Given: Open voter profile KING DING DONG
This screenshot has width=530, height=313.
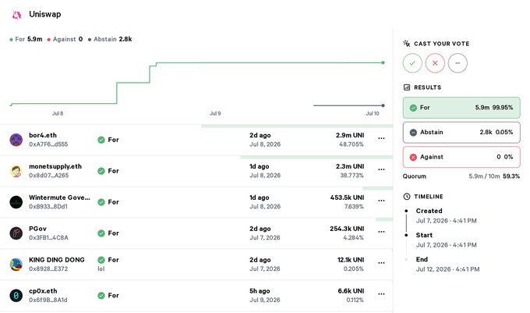Looking at the screenshot, I should point(56,260).
